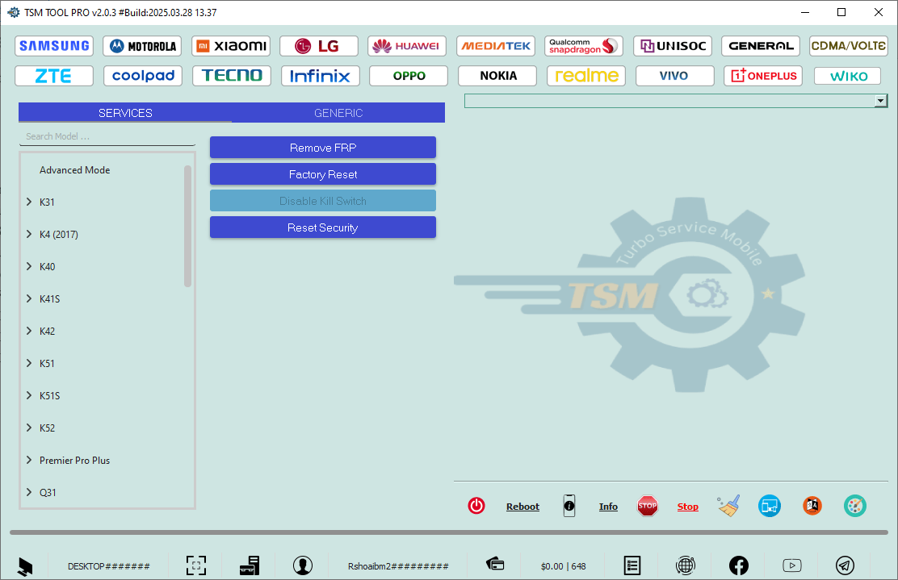Click the user account icon in status bar
Viewport: 898px width, 580px height.
pos(303,565)
